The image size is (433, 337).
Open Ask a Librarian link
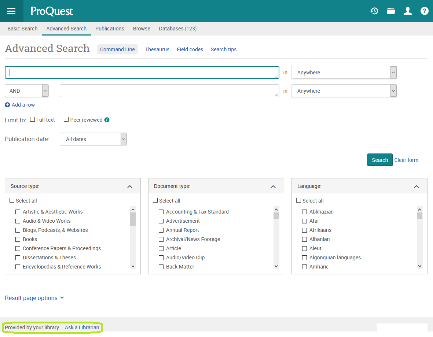pos(82,327)
